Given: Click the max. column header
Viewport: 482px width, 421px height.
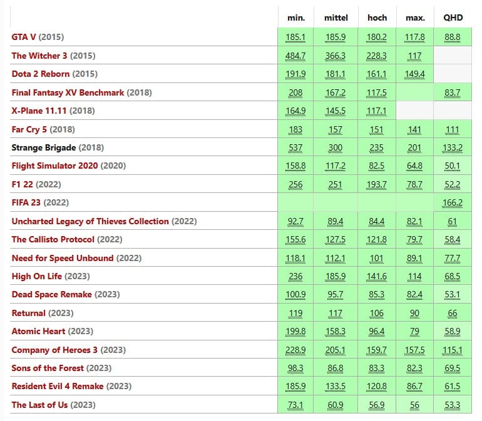Looking at the screenshot, I should point(415,17).
